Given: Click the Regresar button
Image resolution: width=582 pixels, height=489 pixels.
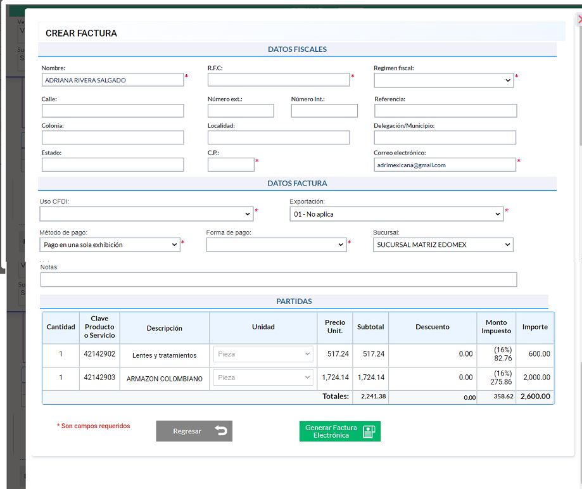Looking at the screenshot, I should click(194, 431).
